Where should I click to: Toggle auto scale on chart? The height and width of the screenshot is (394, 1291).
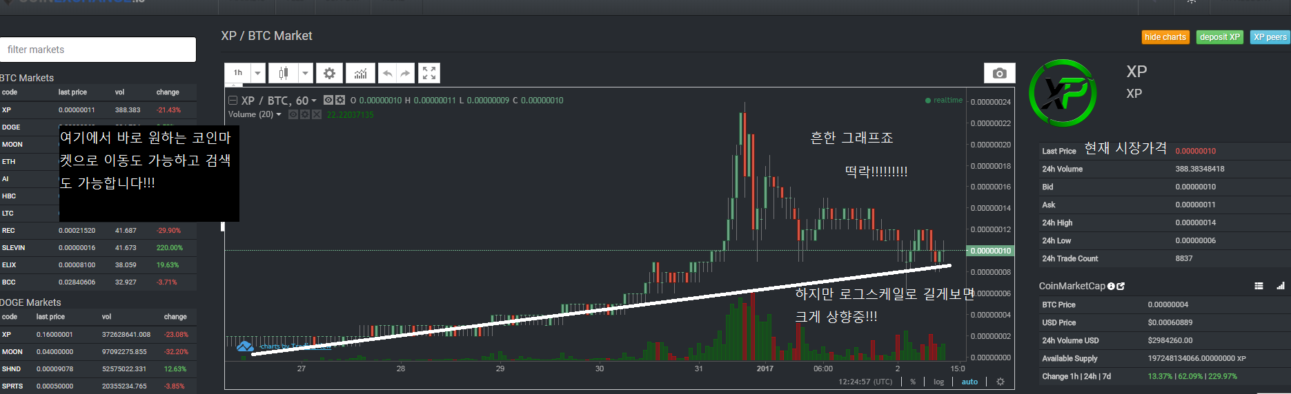[x=969, y=382]
